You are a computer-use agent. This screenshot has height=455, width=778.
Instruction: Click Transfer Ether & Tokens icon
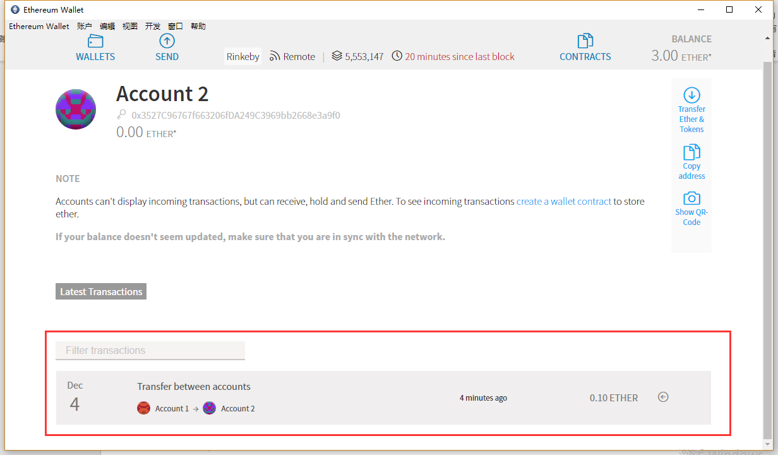pos(691,95)
